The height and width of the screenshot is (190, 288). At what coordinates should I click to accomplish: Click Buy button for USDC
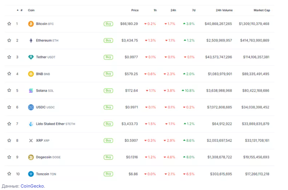[108, 107]
